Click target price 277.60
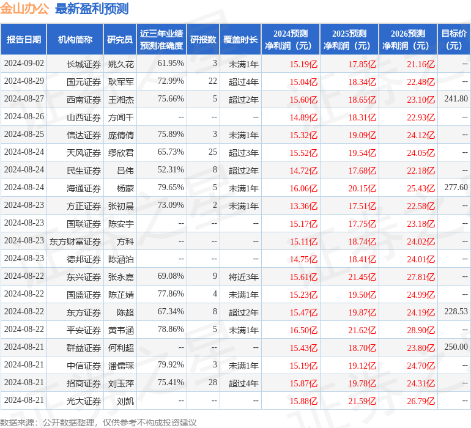The image size is (471, 428). point(456,188)
